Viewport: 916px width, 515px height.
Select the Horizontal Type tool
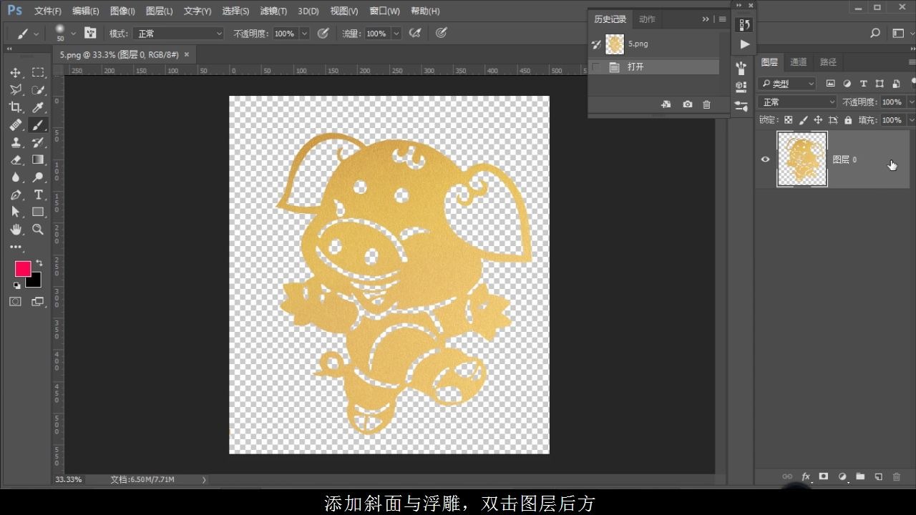tap(37, 195)
